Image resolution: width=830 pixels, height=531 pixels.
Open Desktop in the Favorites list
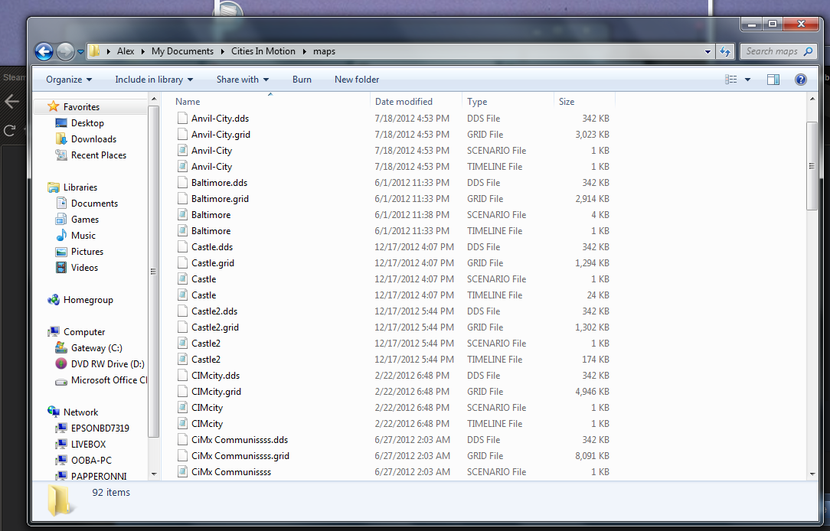80,122
